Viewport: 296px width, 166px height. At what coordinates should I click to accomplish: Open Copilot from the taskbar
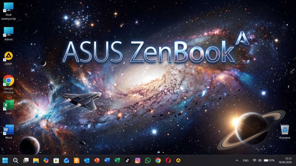click(46, 160)
